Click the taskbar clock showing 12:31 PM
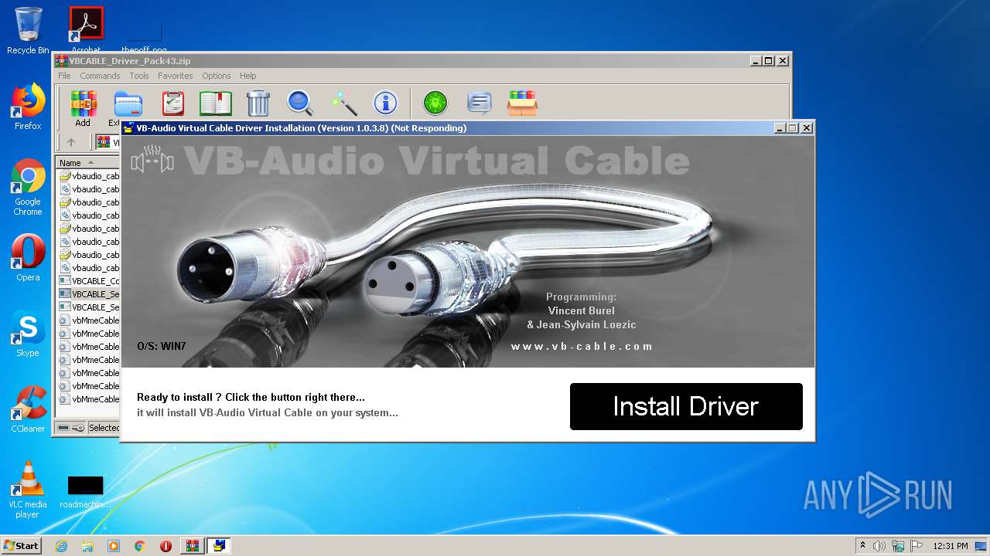The height and width of the screenshot is (556, 990). [951, 546]
